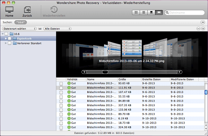Tick checkbox for the 93.65 KB file
Viewport: 208px width, 136px height.
click(x=61, y=84)
